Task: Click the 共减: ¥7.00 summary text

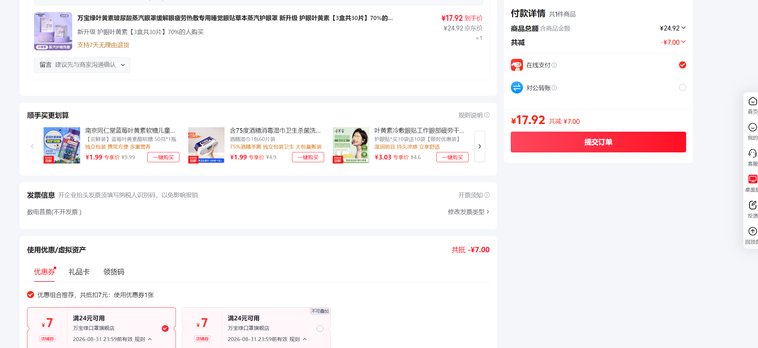Action: coord(564,122)
